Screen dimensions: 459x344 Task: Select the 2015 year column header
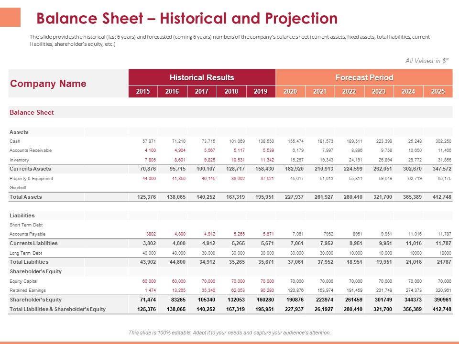click(143, 92)
